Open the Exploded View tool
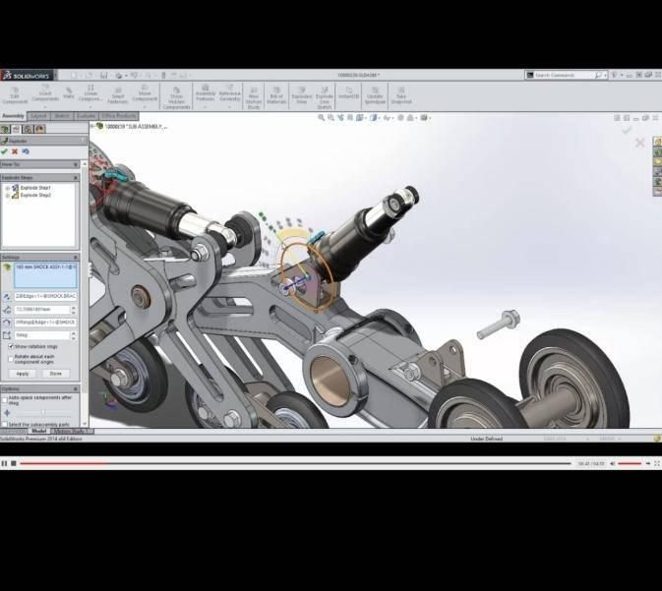This screenshot has width=662, height=591. click(302, 93)
